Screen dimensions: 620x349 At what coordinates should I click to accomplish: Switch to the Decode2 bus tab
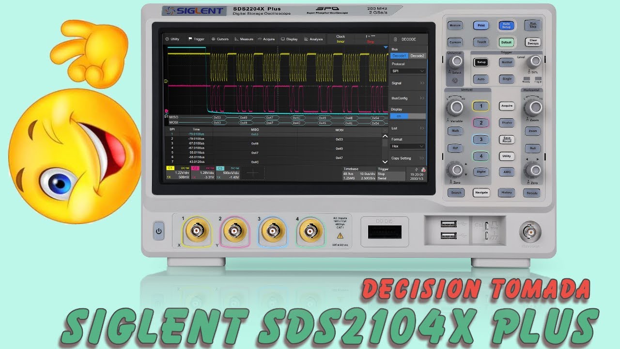(418, 56)
